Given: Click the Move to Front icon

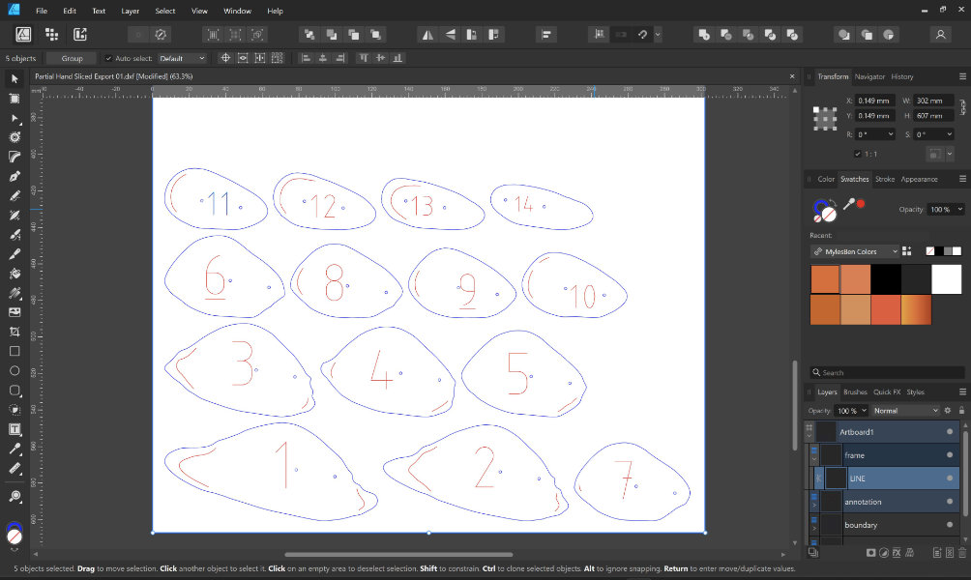Looking at the screenshot, I should coord(375,35).
